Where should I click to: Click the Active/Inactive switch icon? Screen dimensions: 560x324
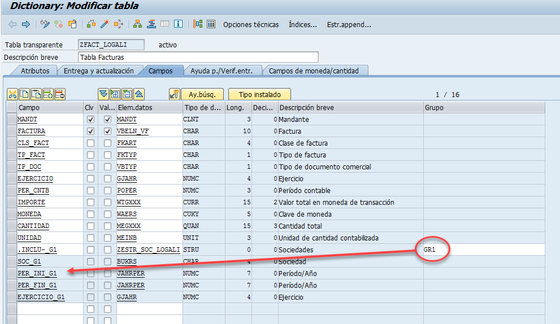(x=59, y=24)
